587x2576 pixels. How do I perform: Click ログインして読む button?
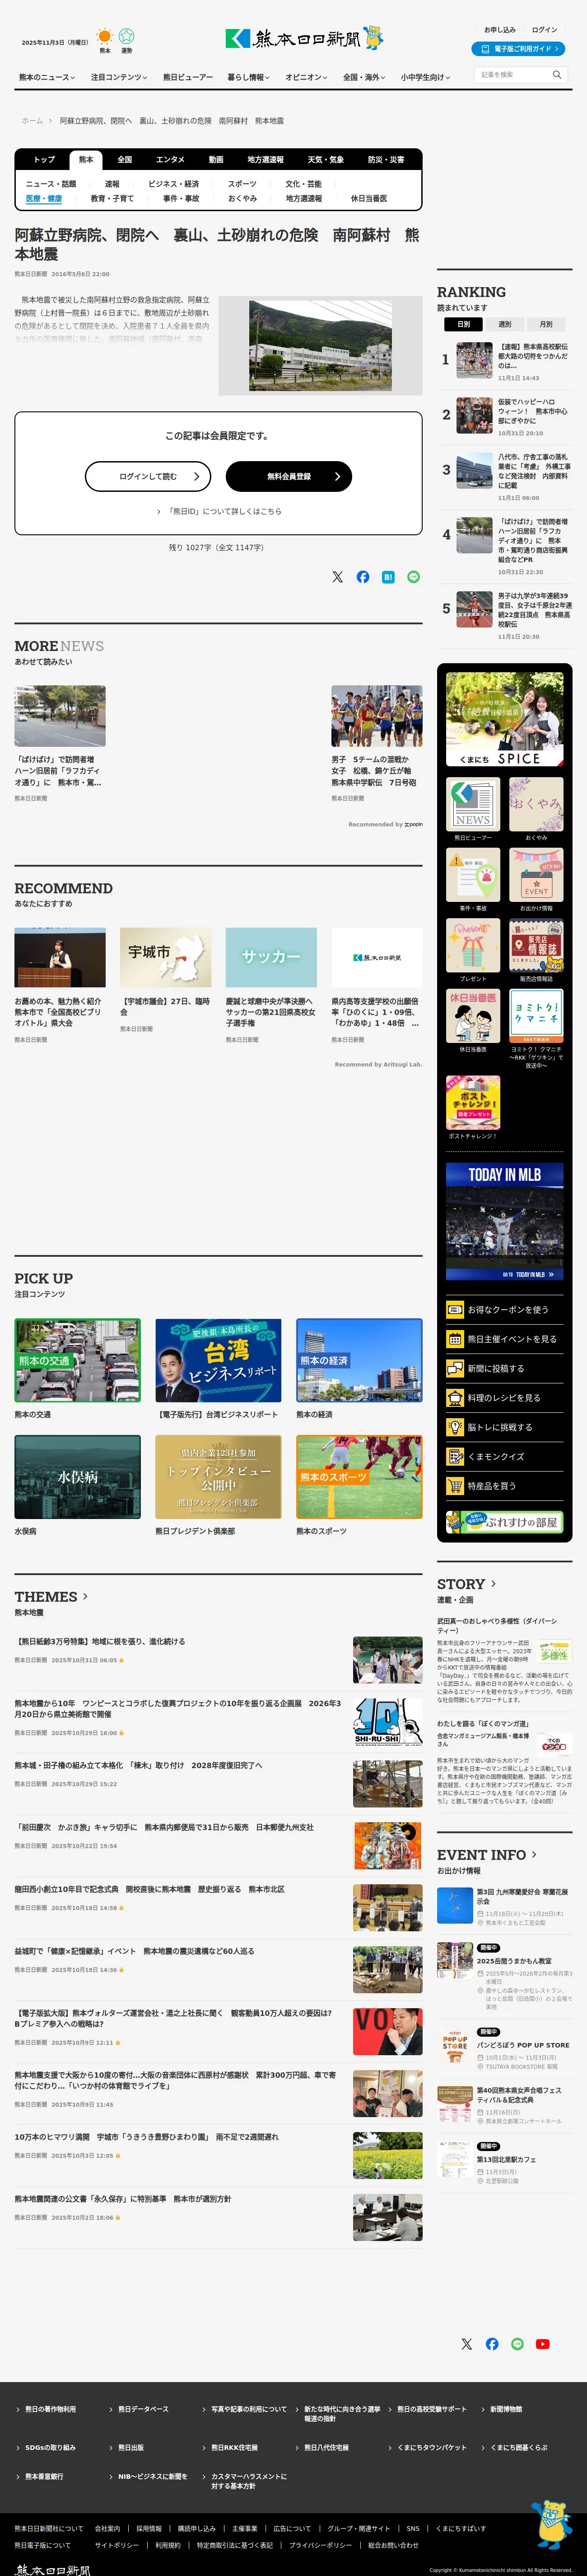click(x=148, y=477)
